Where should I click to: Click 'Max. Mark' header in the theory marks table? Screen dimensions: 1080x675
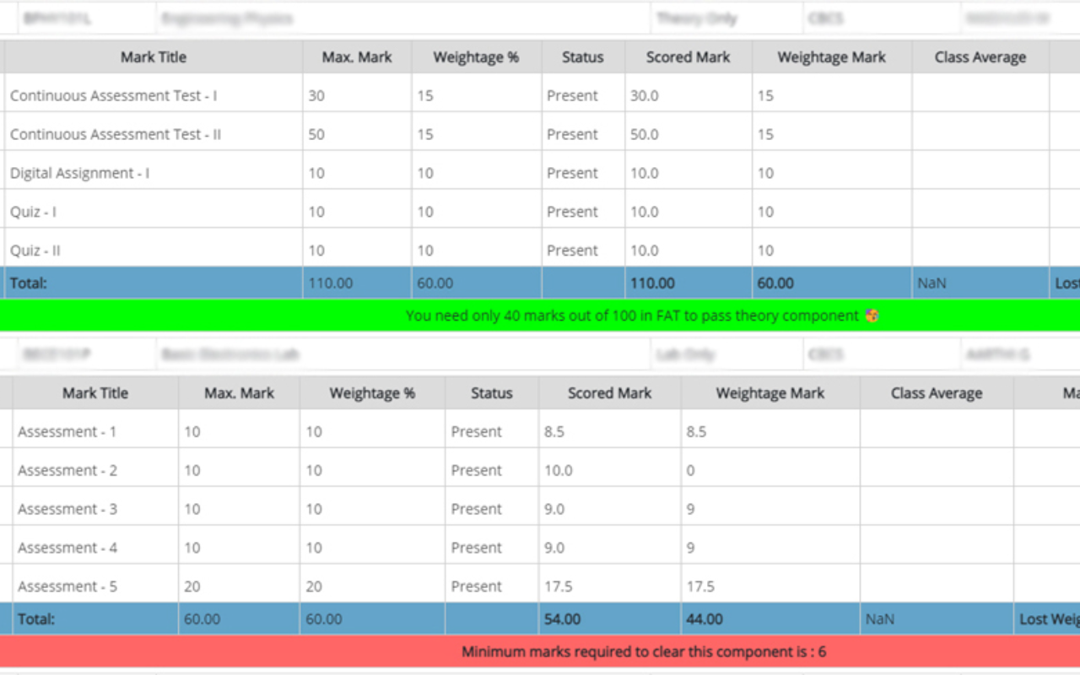pyautogui.click(x=357, y=57)
